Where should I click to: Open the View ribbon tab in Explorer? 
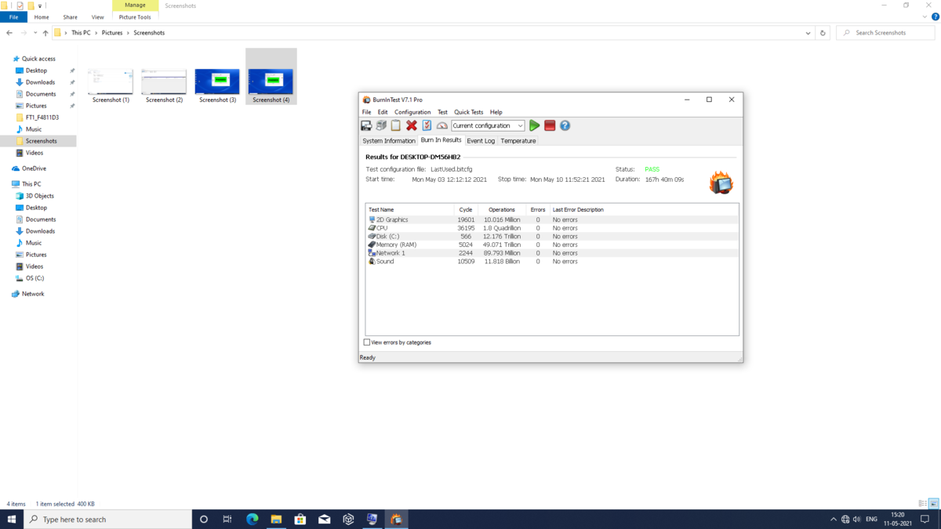coord(97,17)
